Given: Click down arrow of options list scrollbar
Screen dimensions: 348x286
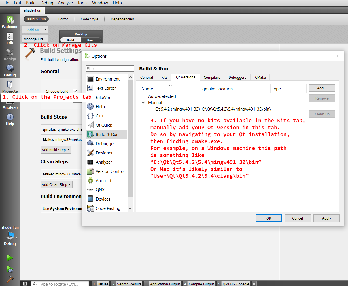Looking at the screenshot, I should 130,208.
